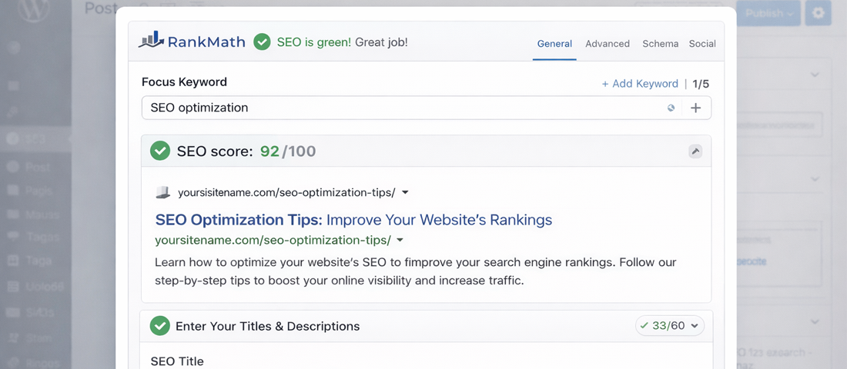
Task: Click the globe trends icon in keyword field
Action: [x=671, y=108]
